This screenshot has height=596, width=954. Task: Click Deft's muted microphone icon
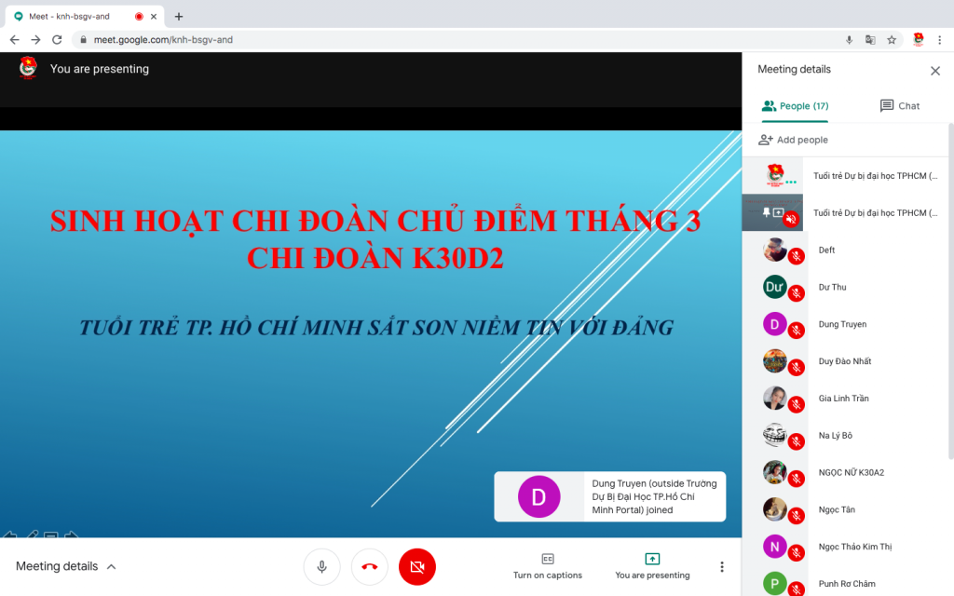tap(797, 257)
